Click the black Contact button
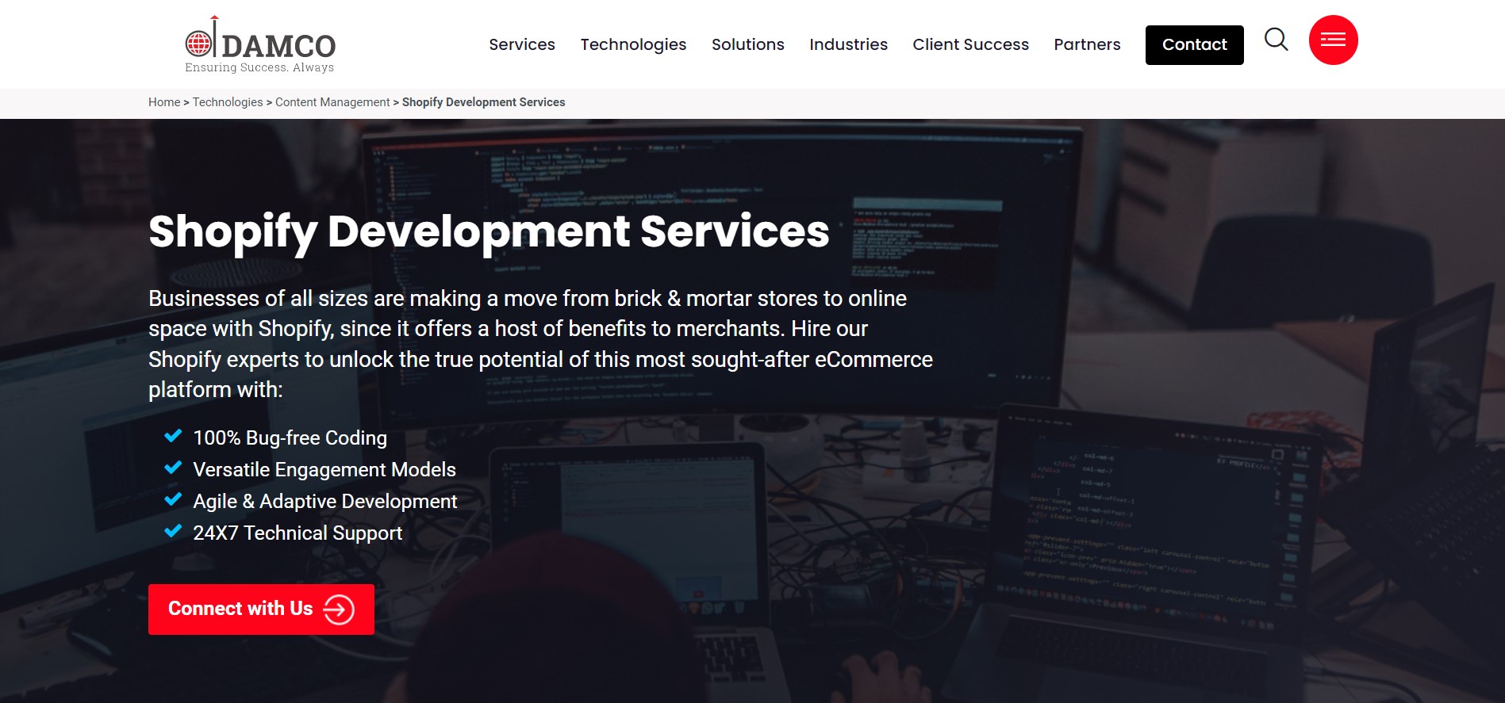 [1194, 45]
